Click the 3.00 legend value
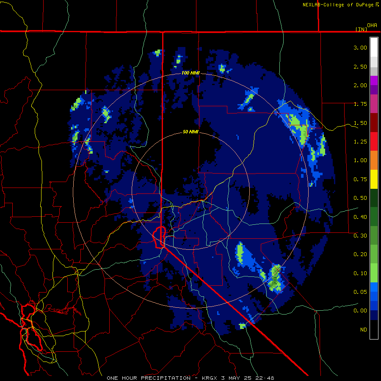The image size is (381, 381). tap(360, 47)
